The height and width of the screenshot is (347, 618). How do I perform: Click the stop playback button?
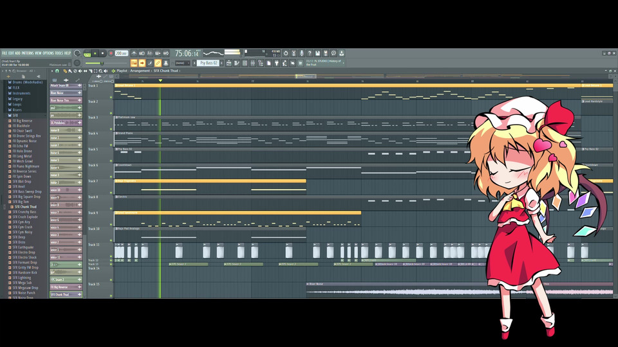click(102, 53)
